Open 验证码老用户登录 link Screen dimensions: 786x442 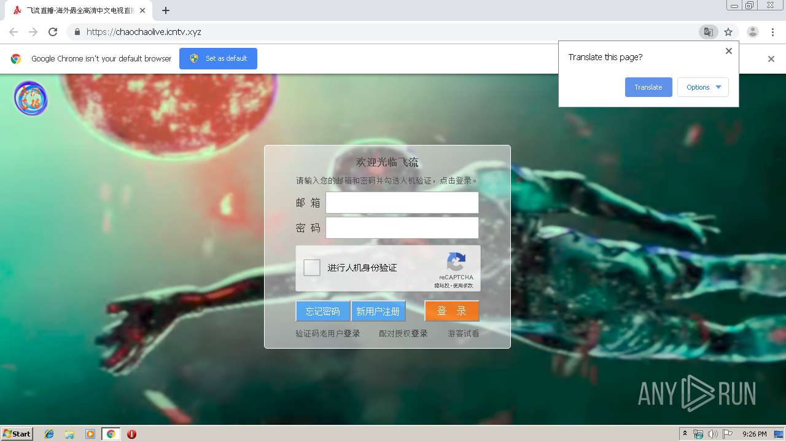pyautogui.click(x=328, y=333)
